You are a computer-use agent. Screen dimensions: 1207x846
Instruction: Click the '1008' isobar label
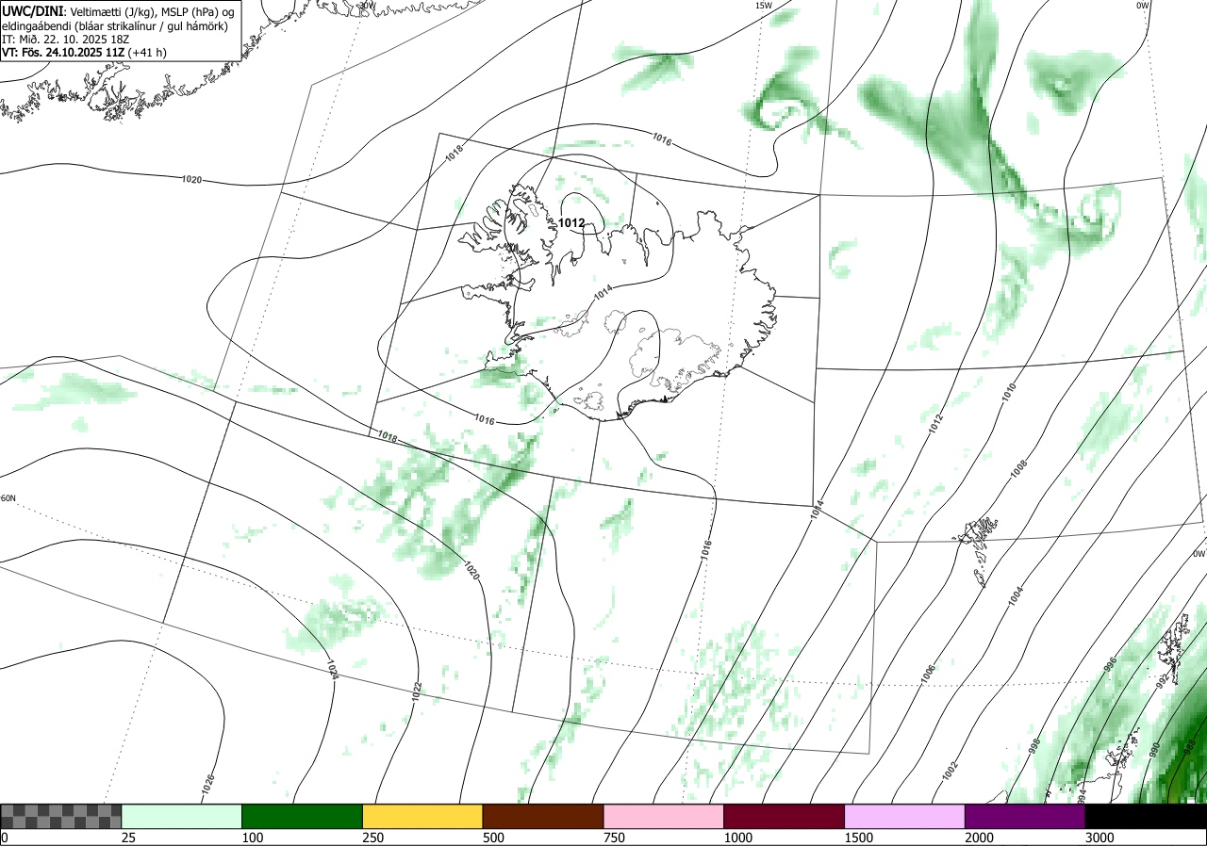tap(1018, 468)
